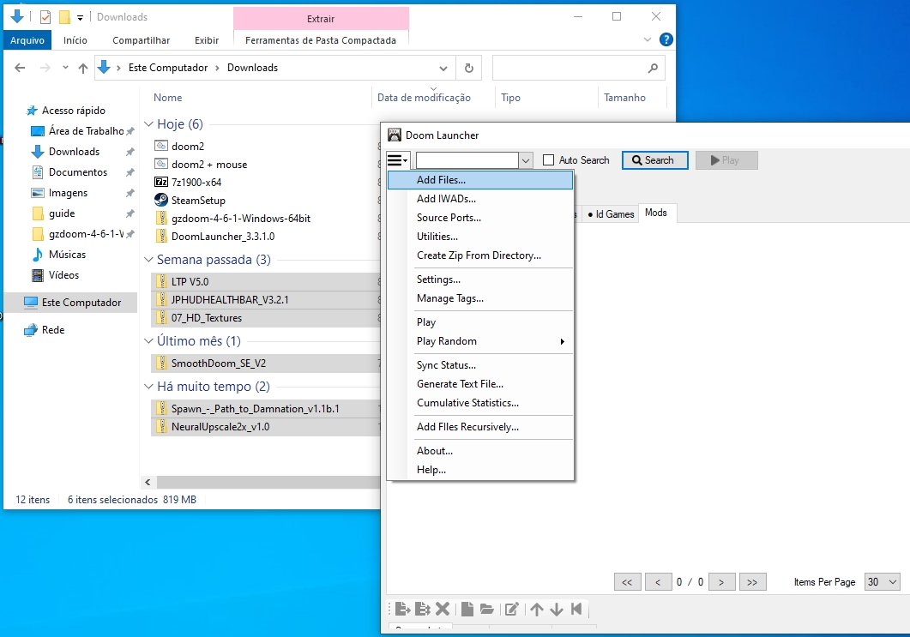Open the Arquivo ribbon tab
The width and height of the screenshot is (910, 637).
coord(27,40)
